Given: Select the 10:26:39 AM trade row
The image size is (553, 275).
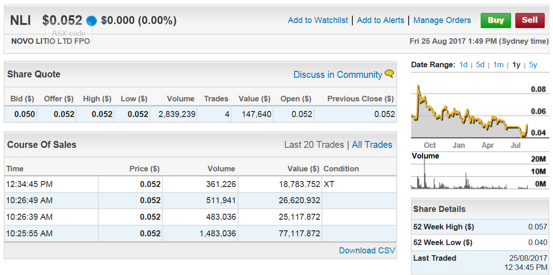Looking at the screenshot, I should tap(200, 216).
